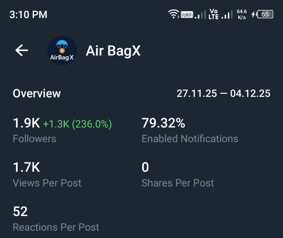Image resolution: width=283 pixels, height=238 pixels.
Task: Select the date range 27.11.25 — 04.12.25
Action: point(223,93)
